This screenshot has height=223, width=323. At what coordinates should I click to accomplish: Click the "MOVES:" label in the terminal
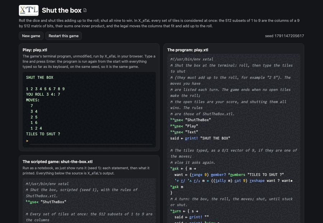click(33, 100)
